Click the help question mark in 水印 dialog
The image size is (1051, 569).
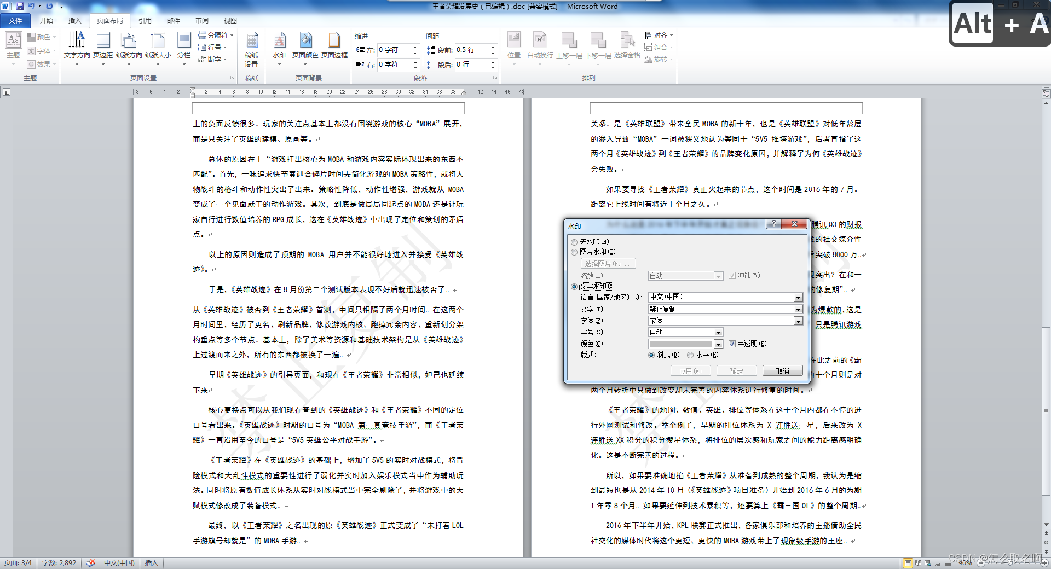[773, 224]
